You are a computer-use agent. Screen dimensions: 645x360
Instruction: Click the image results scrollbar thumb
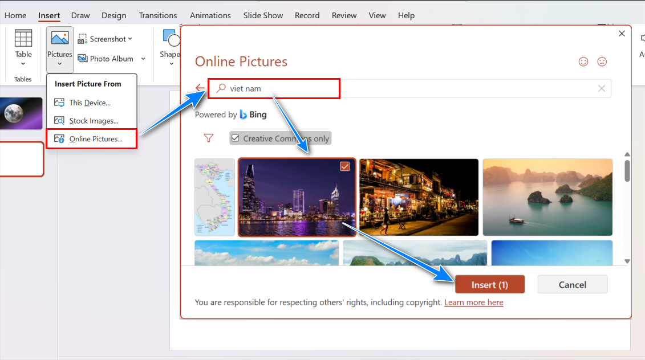(627, 170)
